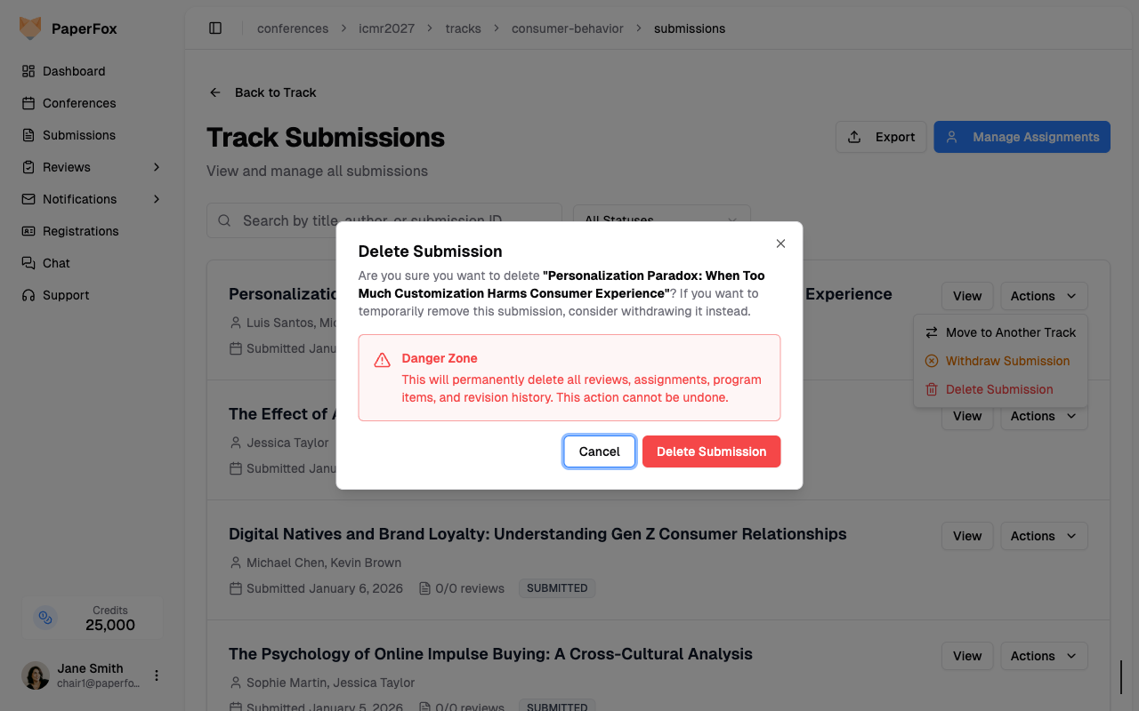1139x711 pixels.
Task: Open the All Statuses filter dropdown
Action: (662, 213)
